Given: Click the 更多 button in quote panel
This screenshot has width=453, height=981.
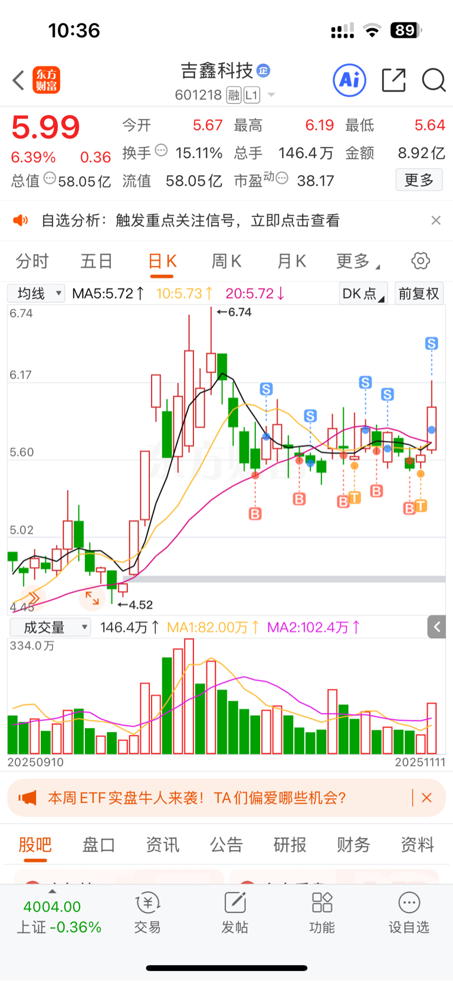Looking at the screenshot, I should point(419,180).
